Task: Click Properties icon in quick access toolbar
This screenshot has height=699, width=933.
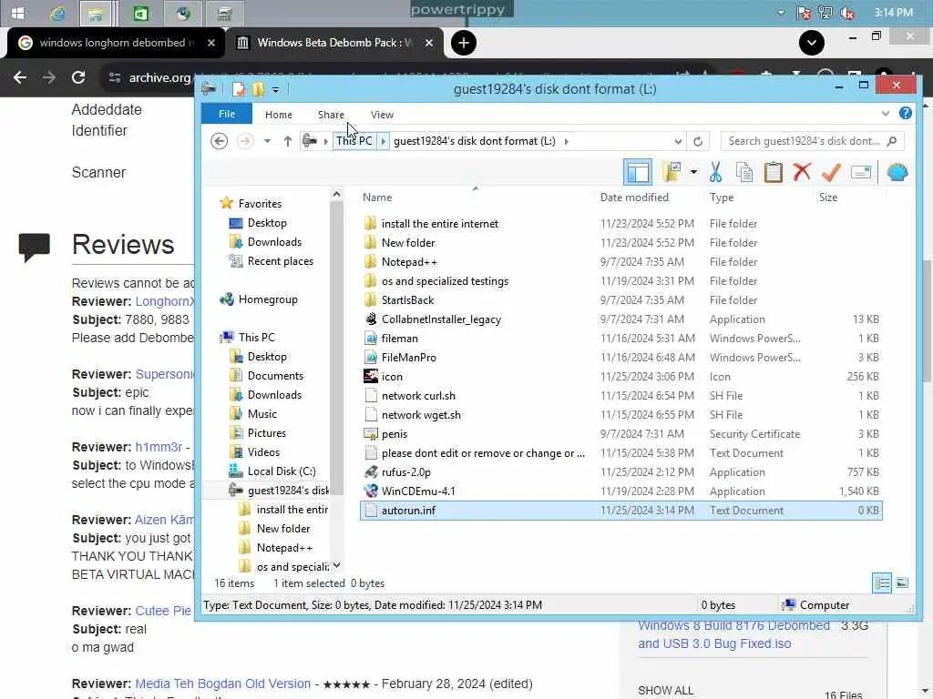Action: (x=239, y=89)
